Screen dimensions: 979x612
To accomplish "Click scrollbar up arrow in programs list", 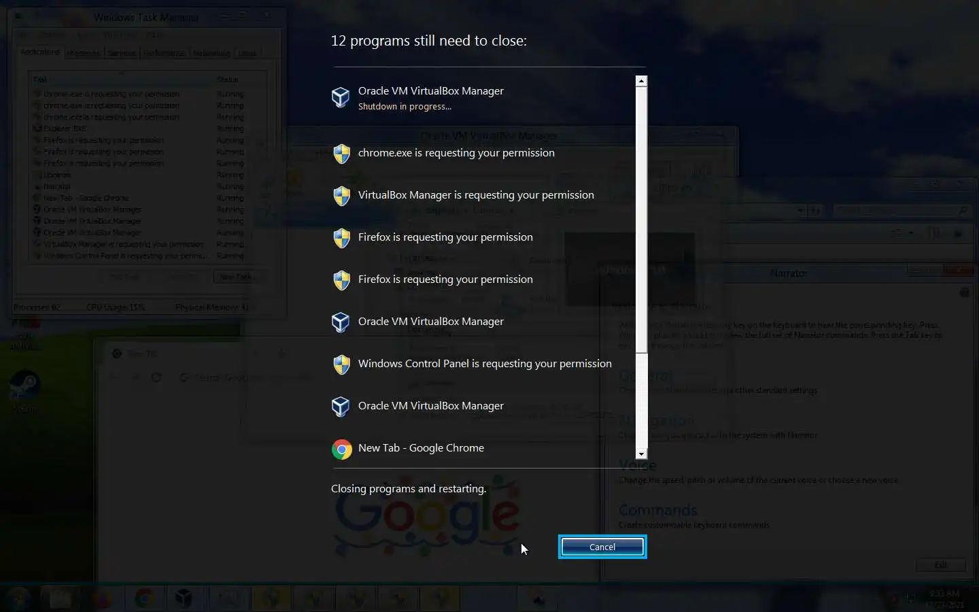I will [x=641, y=81].
